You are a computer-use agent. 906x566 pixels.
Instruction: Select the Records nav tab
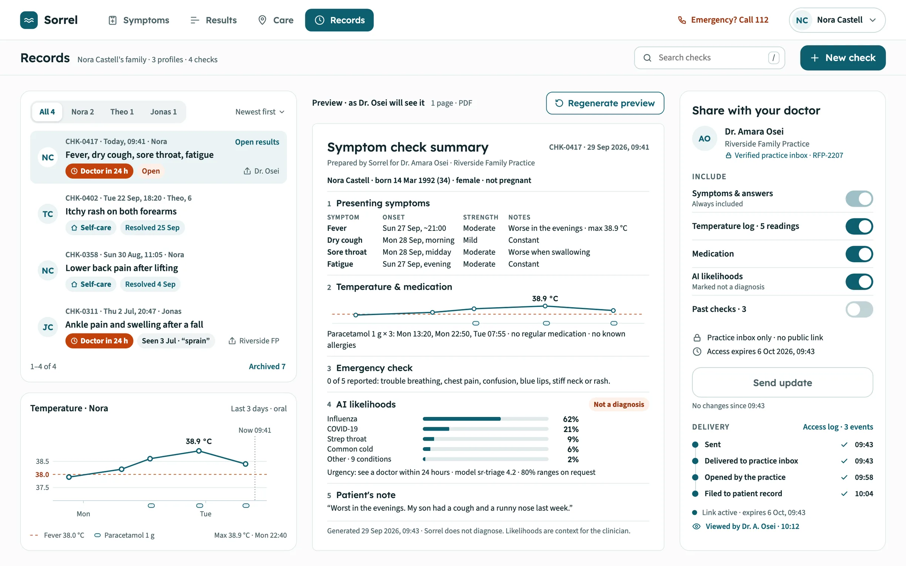click(339, 20)
